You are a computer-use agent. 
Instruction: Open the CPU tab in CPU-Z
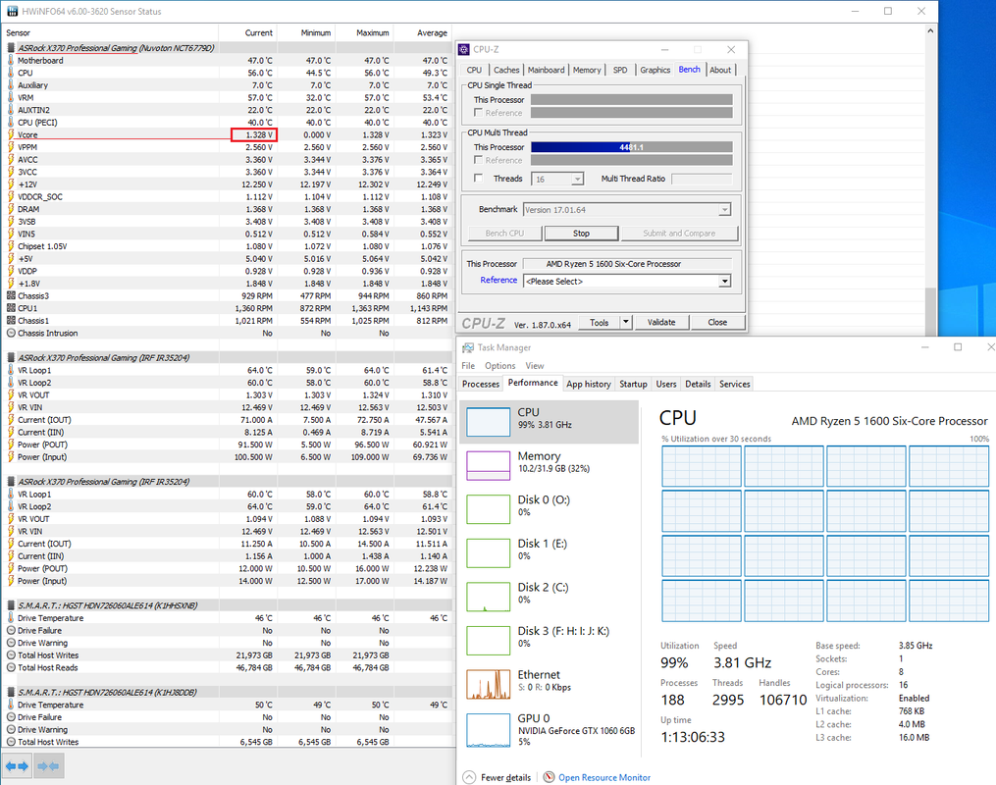click(474, 70)
